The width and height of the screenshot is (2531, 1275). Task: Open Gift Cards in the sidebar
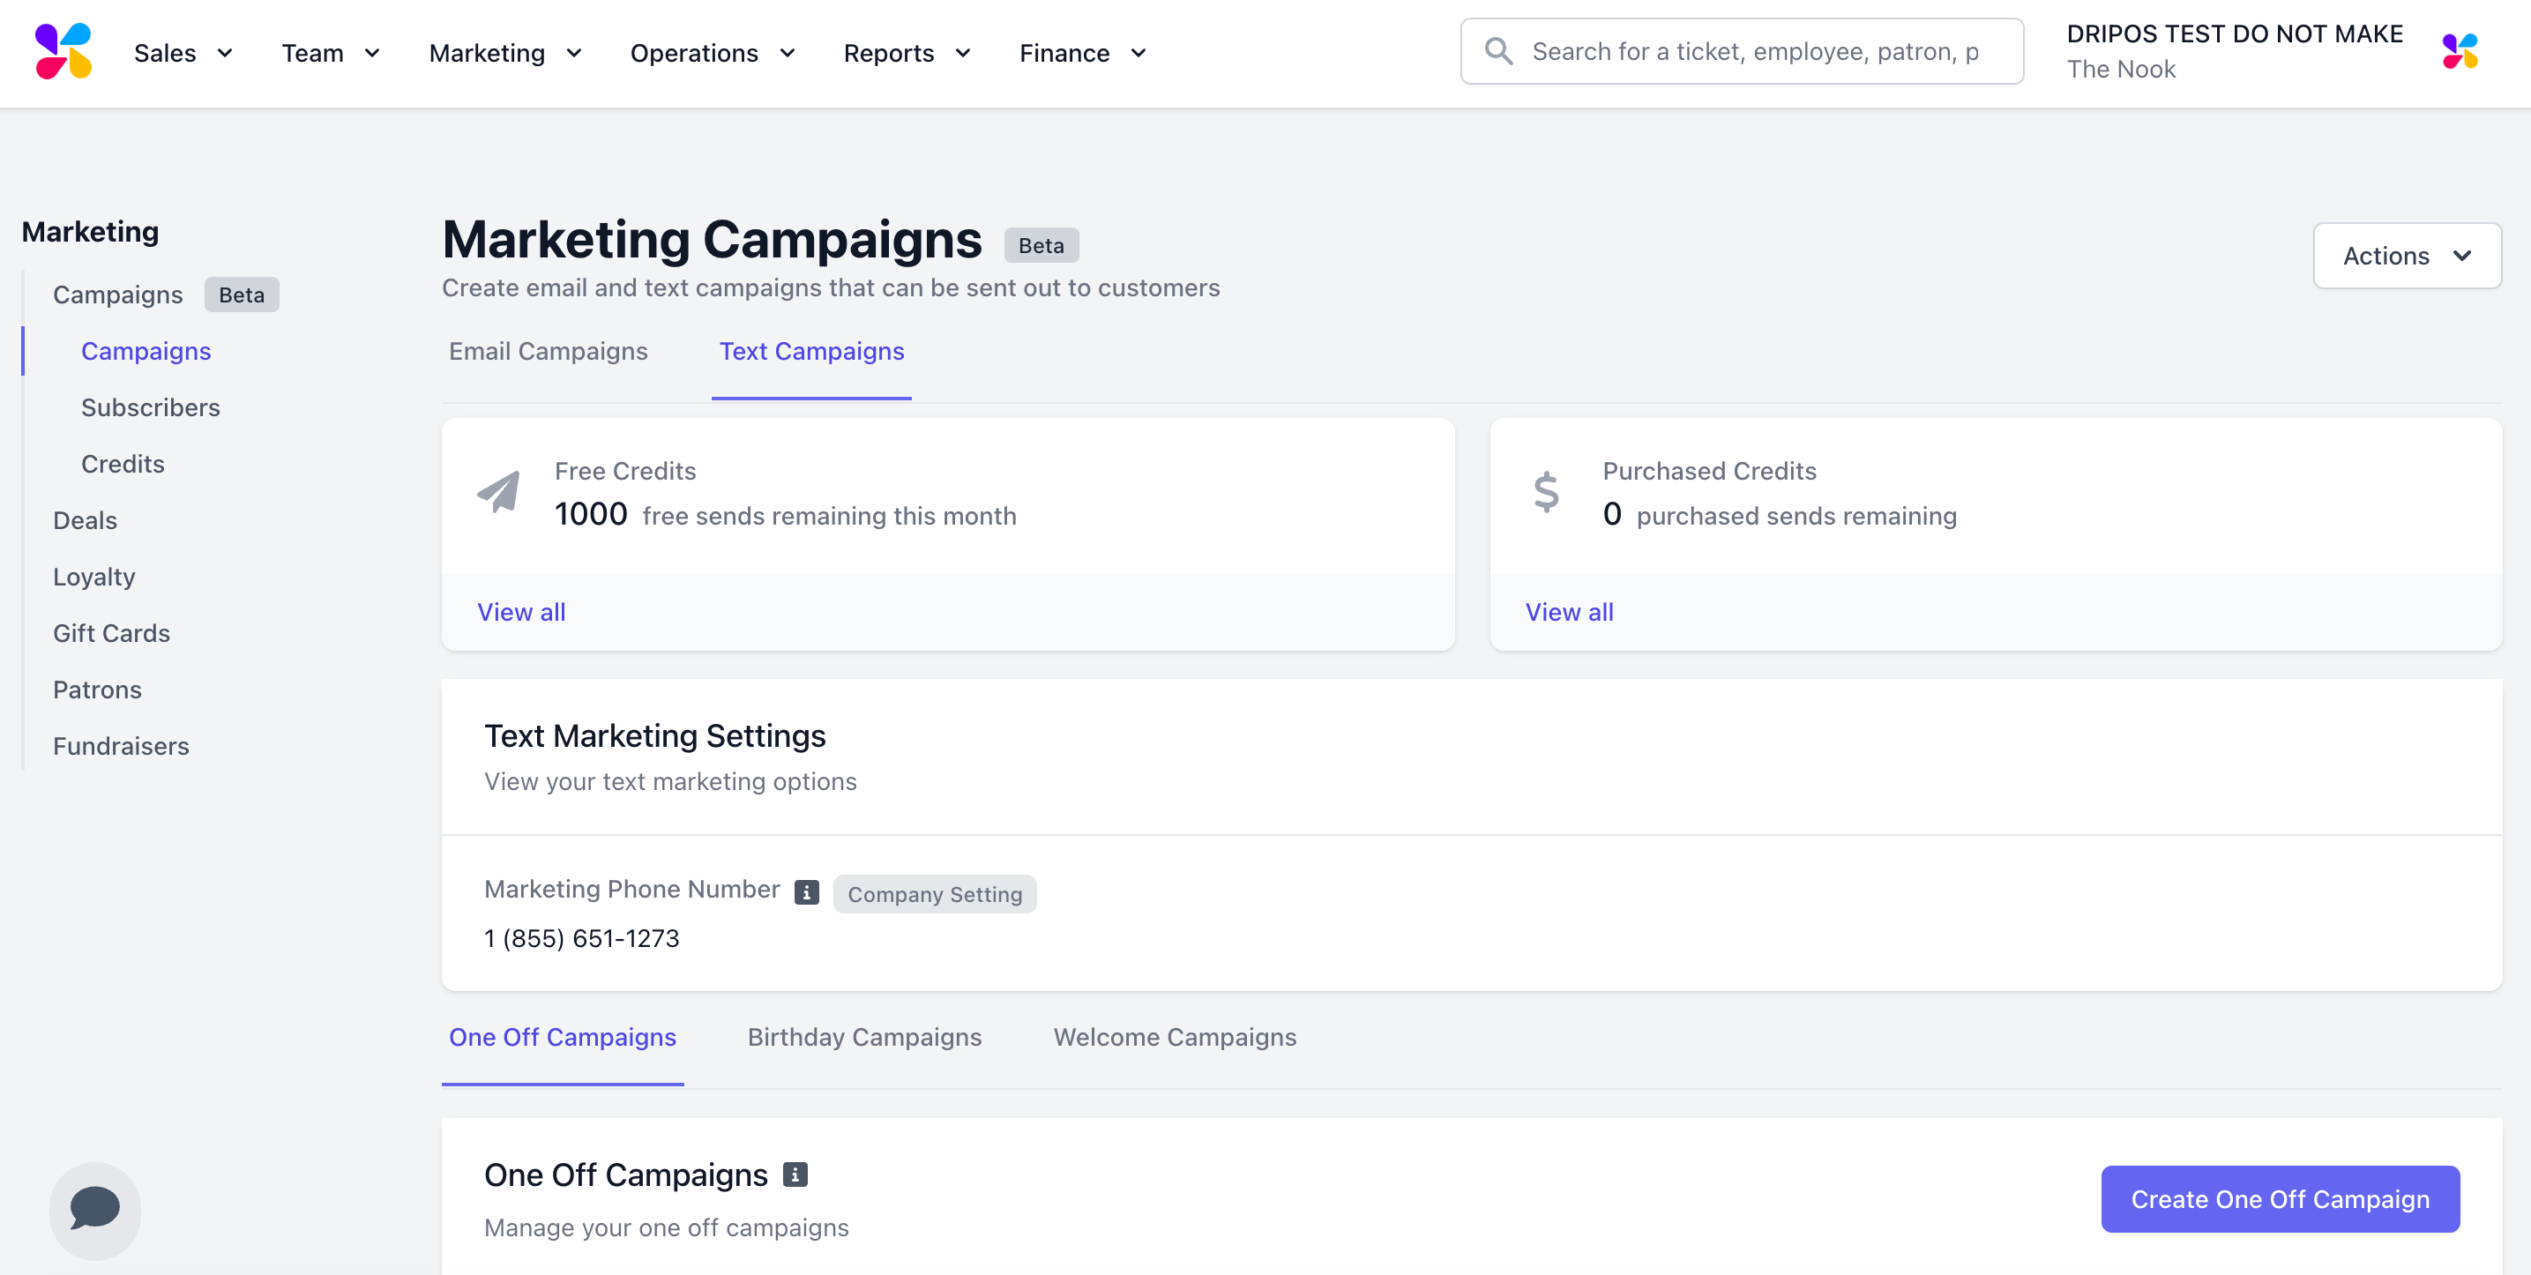coord(112,634)
